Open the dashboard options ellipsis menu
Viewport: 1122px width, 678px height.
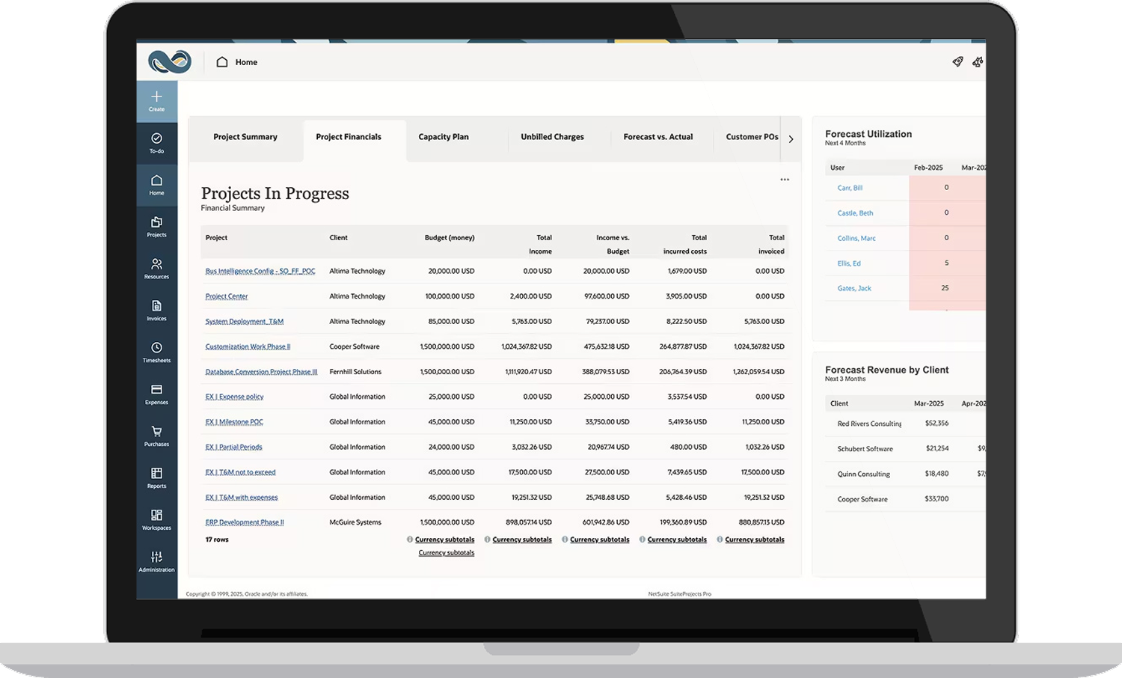[x=784, y=179]
